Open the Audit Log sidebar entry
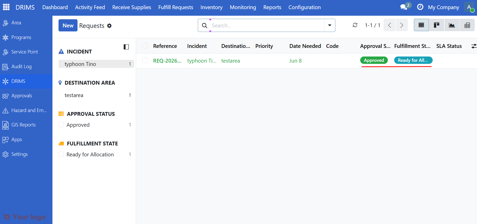Viewport: 477px width, 224px height. click(26, 67)
